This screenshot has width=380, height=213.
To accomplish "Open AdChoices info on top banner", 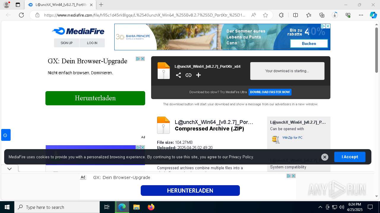I will 323,26.
